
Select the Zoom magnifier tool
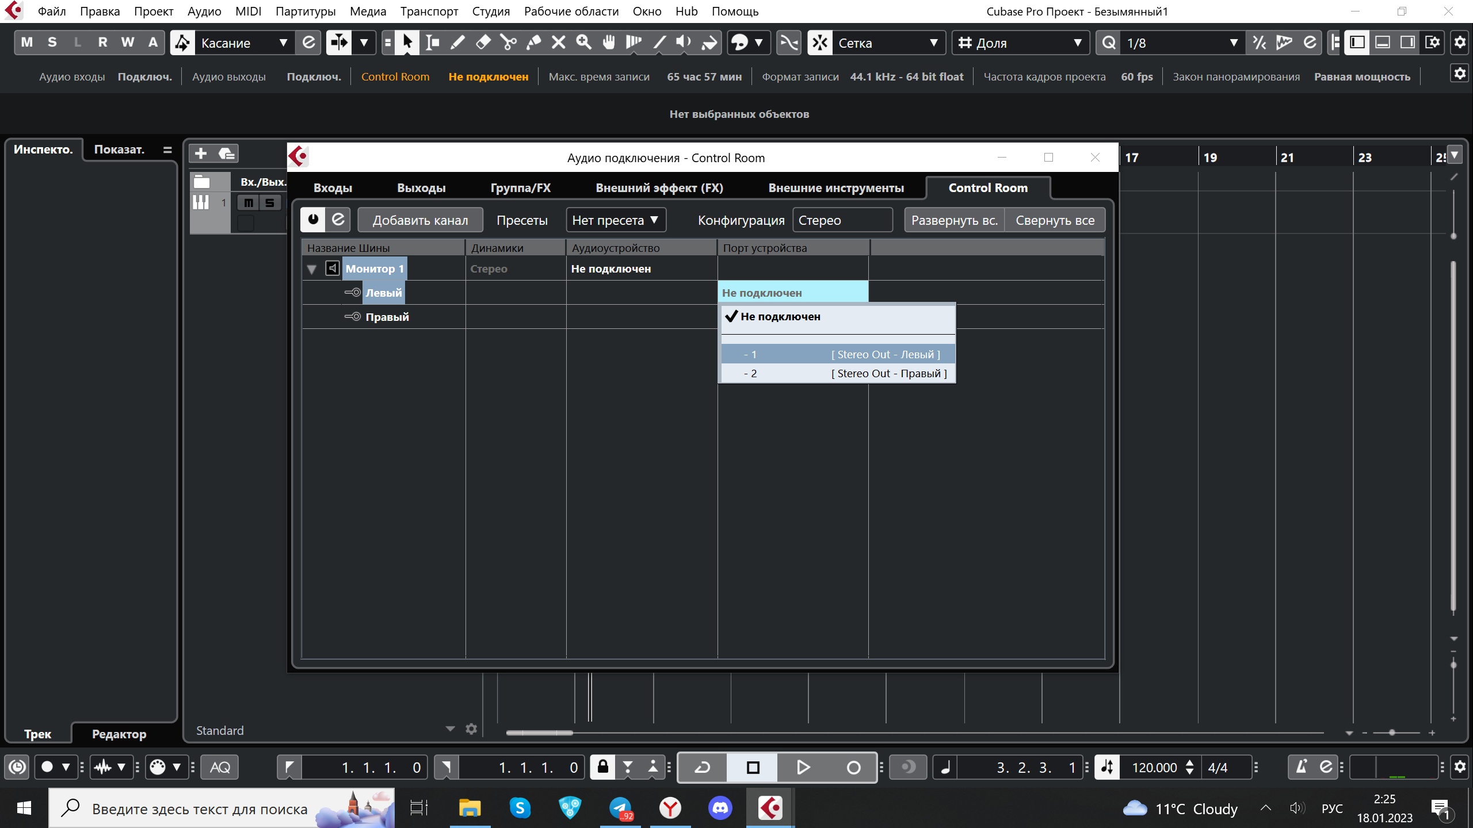tap(583, 43)
